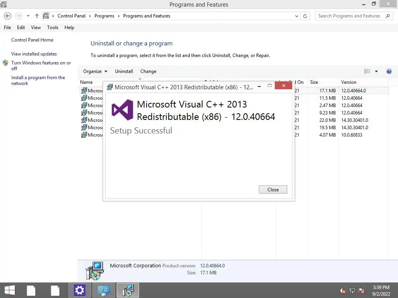Click second blank document taskbar icon
Image resolution: width=398 pixels, height=298 pixels.
(x=55, y=290)
